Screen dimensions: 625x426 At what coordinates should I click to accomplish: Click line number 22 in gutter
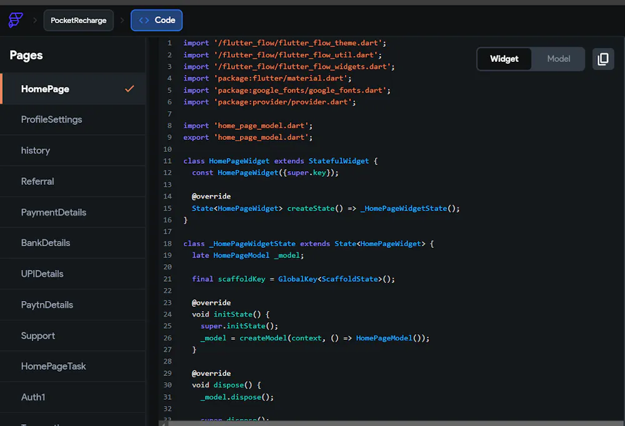pyautogui.click(x=167, y=290)
